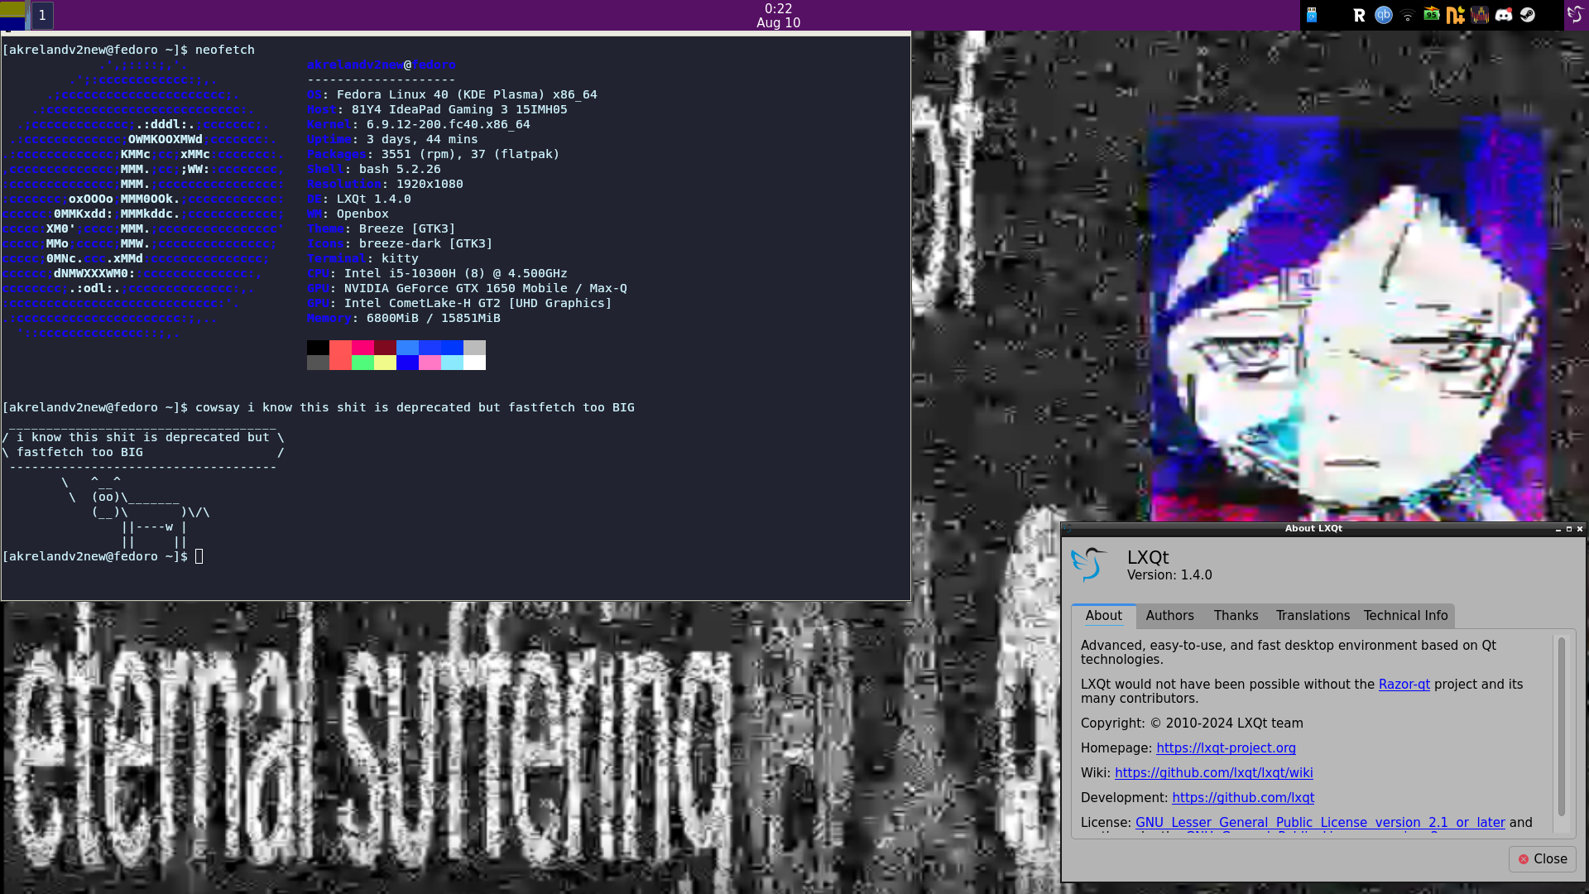Open the Thanks tab
The height and width of the screenshot is (894, 1589).
coord(1236,616)
